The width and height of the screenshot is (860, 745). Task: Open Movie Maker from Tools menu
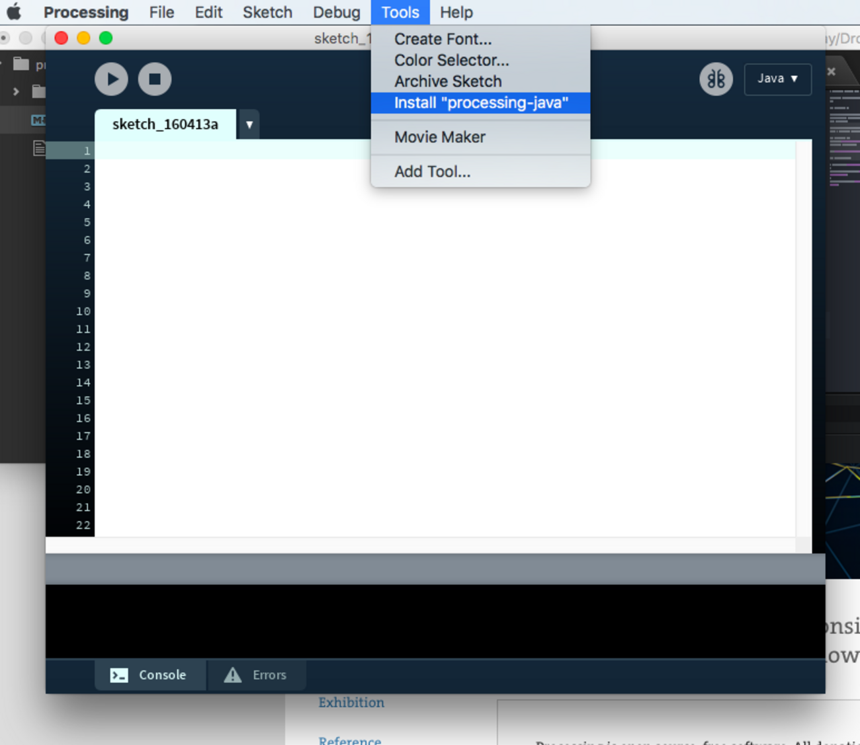[x=480, y=137]
